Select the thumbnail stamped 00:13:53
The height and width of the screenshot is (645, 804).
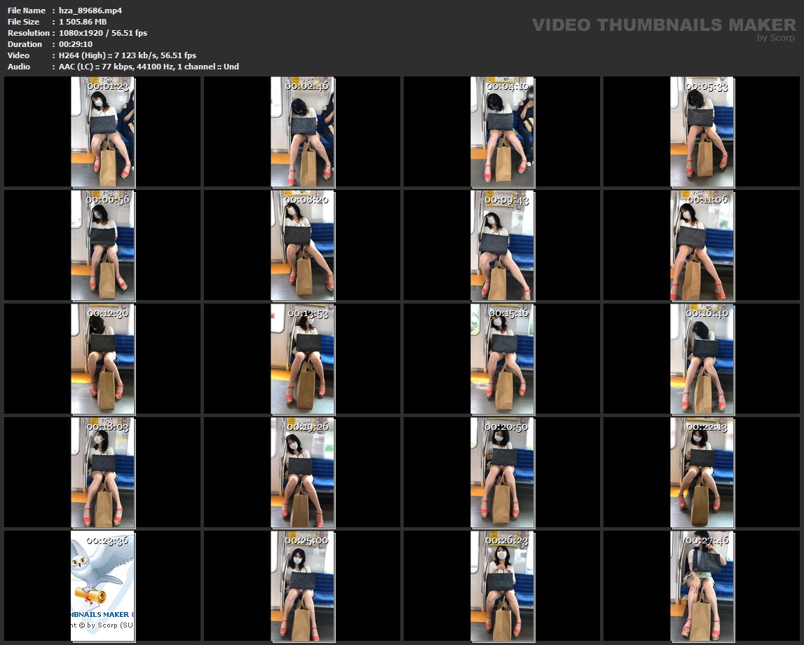tap(303, 359)
